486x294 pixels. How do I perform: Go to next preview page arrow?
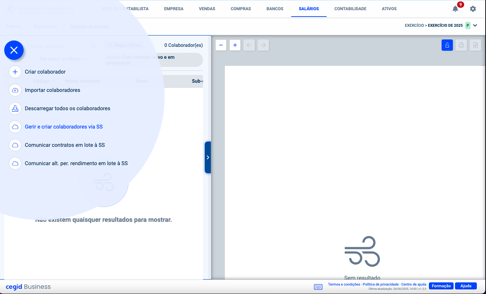click(263, 45)
